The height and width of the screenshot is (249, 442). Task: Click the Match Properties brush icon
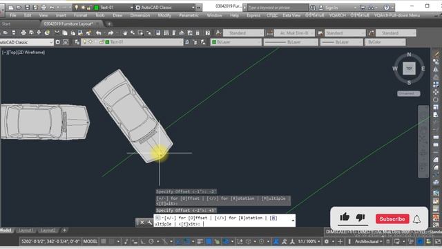pos(88,33)
